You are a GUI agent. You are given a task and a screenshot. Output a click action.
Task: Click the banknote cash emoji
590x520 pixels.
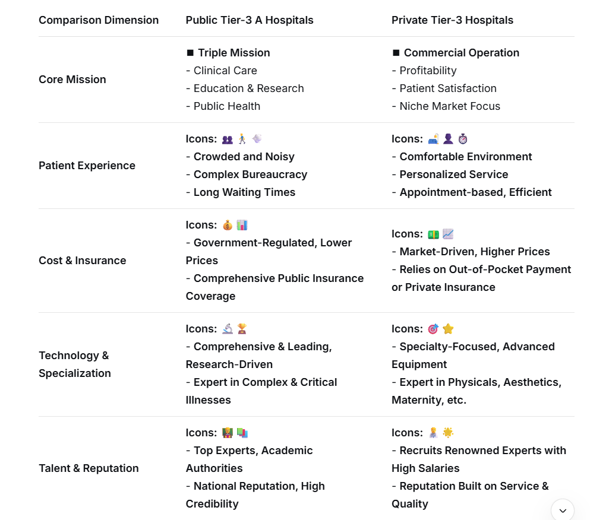pyautogui.click(x=433, y=234)
